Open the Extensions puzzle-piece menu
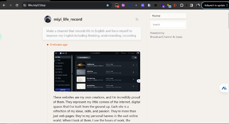The width and height of the screenshot is (229, 124). coord(181,5)
